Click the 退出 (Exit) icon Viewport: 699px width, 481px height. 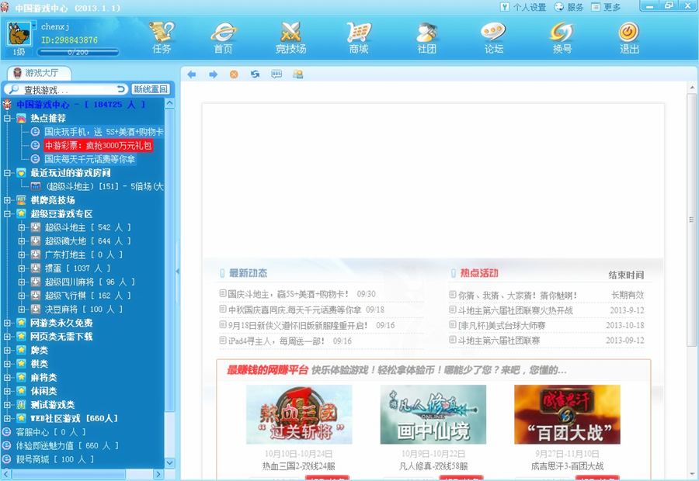[x=628, y=36]
